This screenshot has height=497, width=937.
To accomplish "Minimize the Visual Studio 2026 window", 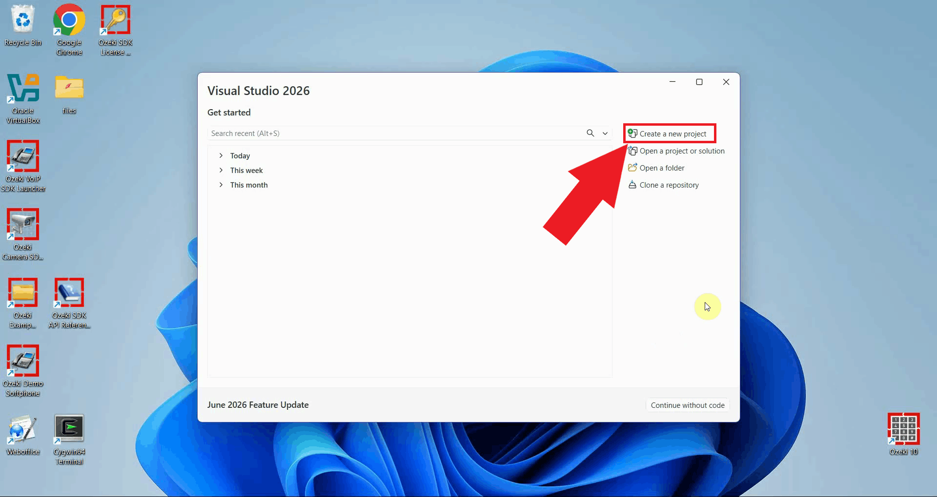I will click(672, 82).
